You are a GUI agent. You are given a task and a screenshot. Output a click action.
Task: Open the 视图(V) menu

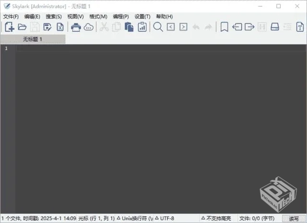(75, 17)
